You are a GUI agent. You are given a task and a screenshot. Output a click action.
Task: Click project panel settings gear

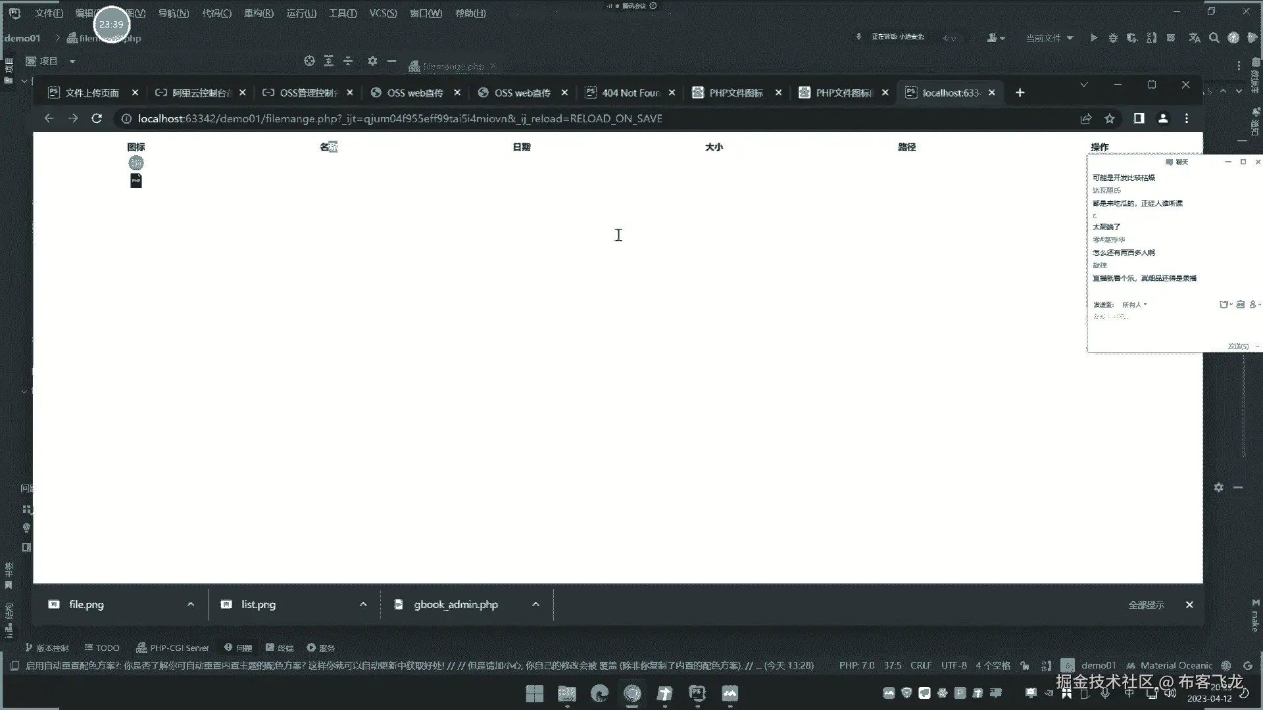[x=372, y=61]
